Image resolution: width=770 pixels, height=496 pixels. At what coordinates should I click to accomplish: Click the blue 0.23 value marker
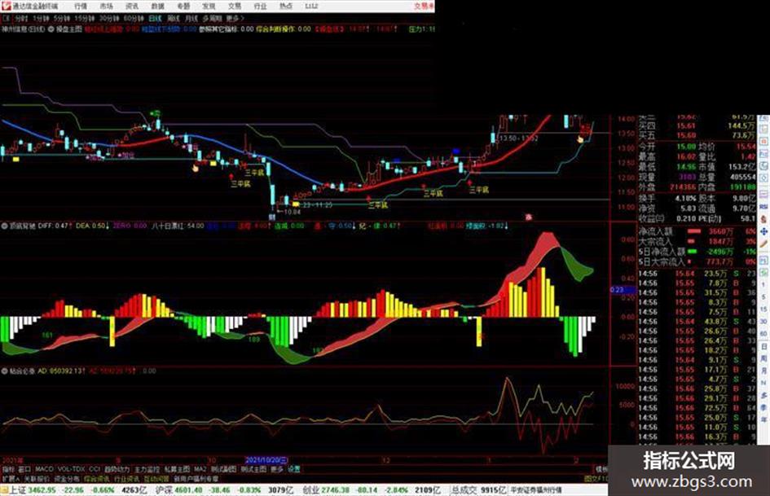click(623, 290)
